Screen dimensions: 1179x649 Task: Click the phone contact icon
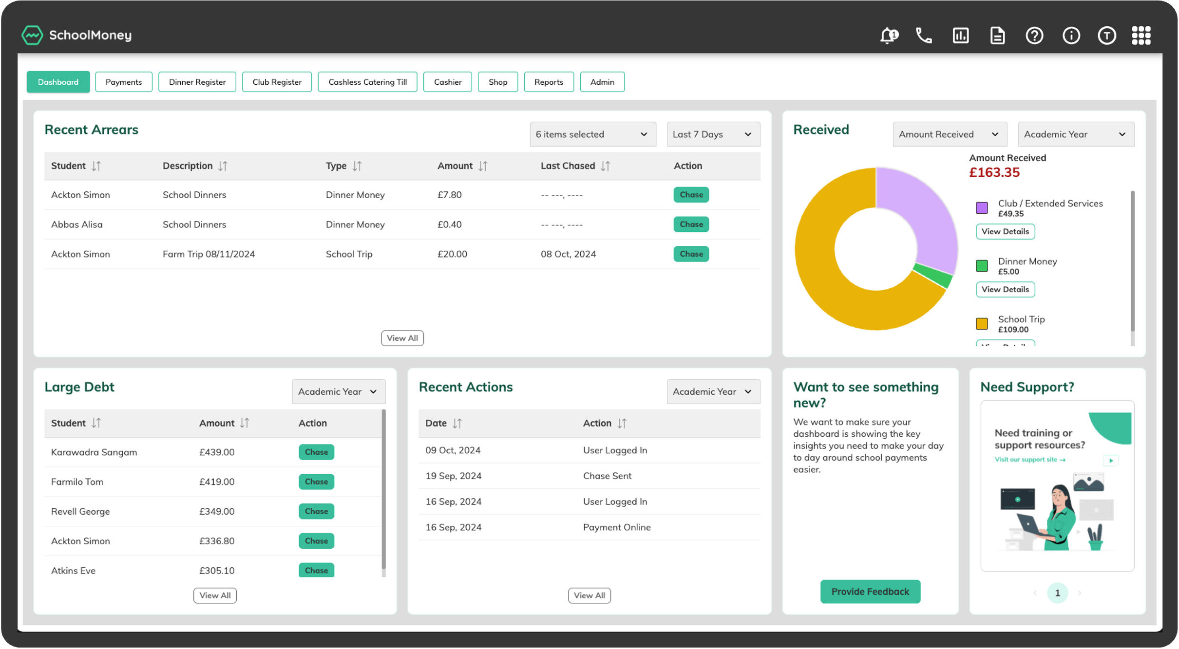pos(924,36)
